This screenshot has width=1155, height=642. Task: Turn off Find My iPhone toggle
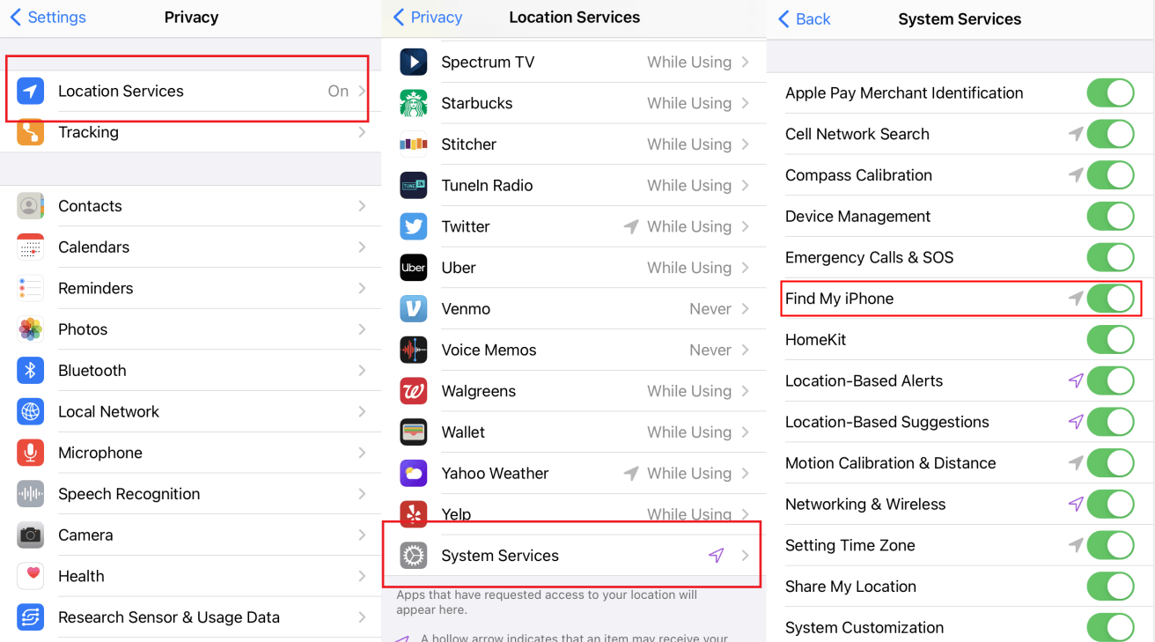coord(1111,299)
